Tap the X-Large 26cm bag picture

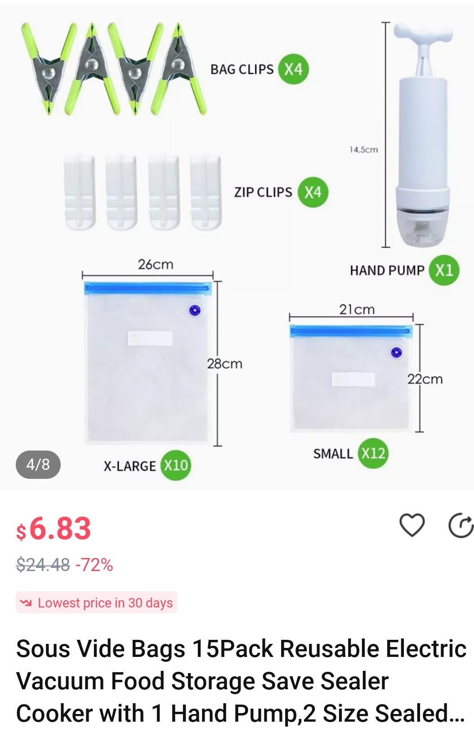coord(148,362)
